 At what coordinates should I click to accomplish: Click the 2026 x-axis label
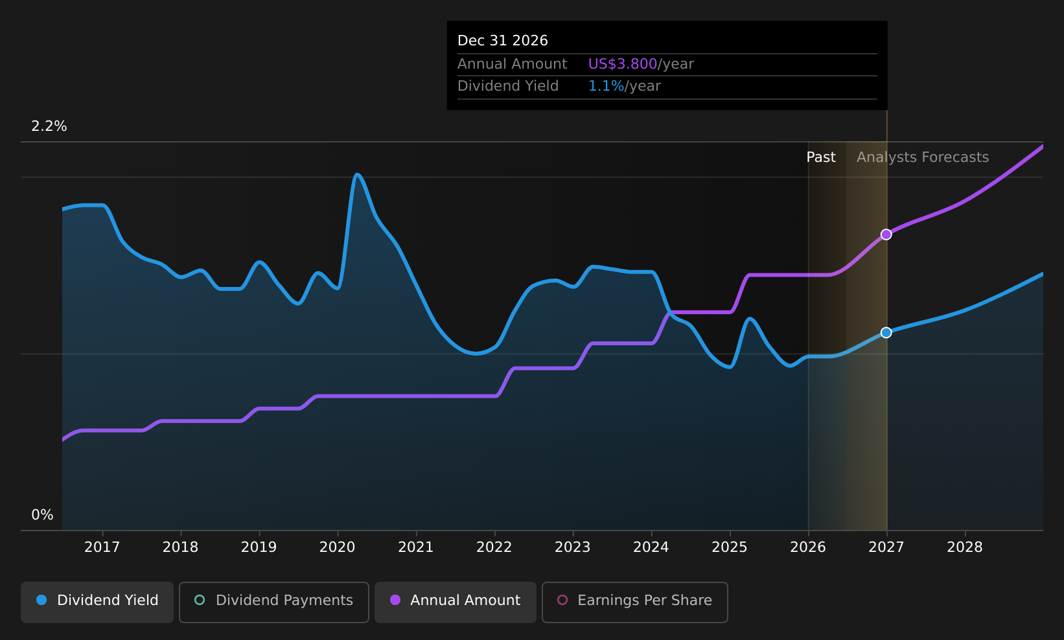point(808,547)
